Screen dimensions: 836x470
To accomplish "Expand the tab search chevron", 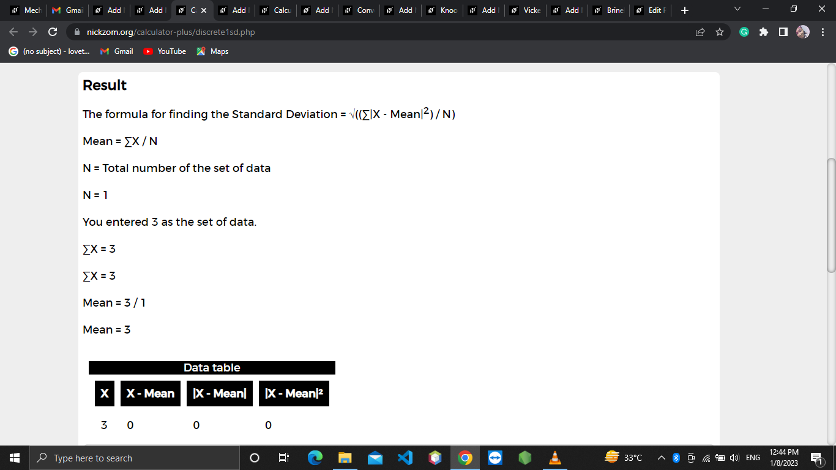I will (737, 10).
